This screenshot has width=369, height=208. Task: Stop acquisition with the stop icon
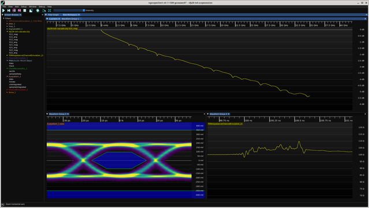point(25,10)
